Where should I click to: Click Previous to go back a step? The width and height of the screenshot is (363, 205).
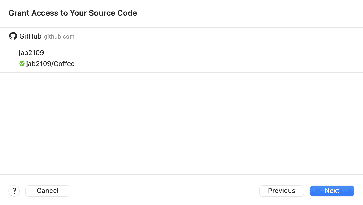point(281,191)
